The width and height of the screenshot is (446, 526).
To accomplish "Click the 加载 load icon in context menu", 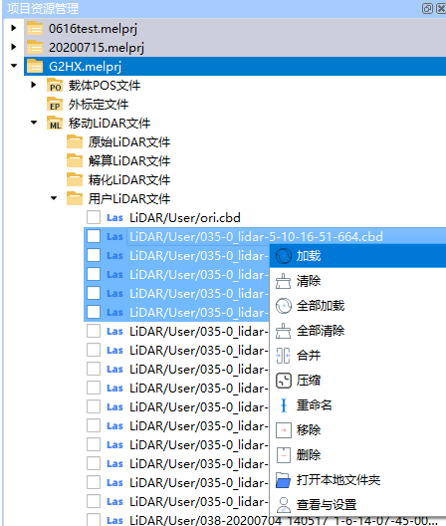I will pos(284,256).
